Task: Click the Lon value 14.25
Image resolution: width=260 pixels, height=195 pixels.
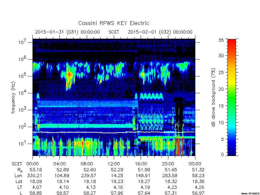Action: click(117, 176)
